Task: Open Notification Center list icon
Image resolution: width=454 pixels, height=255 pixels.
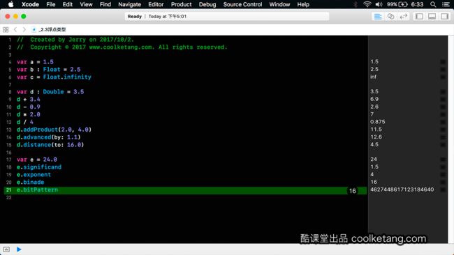Action: (446, 4)
